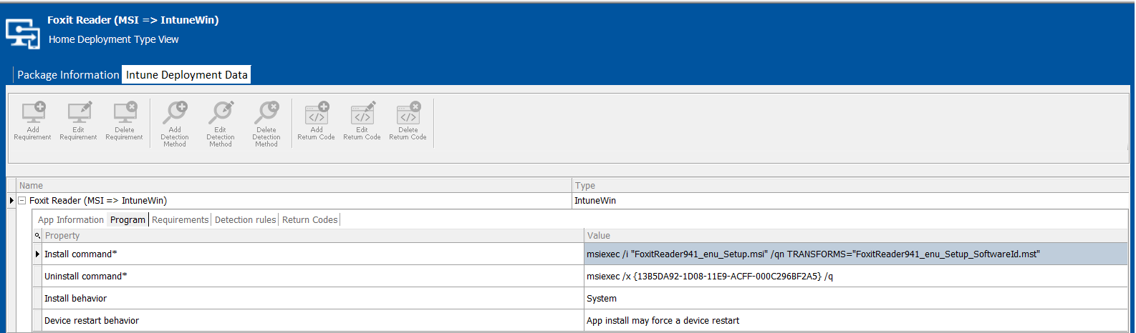
Task: Switch to the App Information tab
Action: [71, 220]
